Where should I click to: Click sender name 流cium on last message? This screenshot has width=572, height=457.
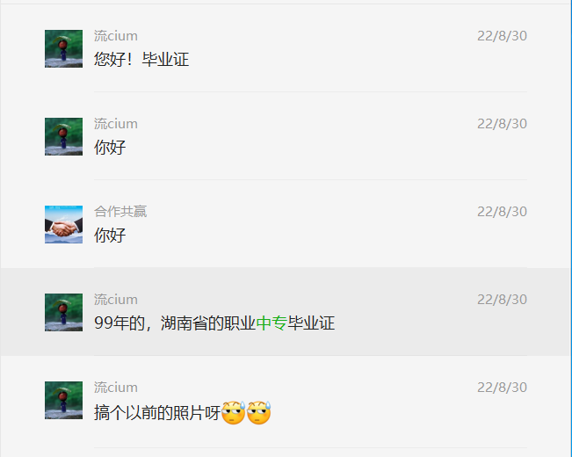116,388
